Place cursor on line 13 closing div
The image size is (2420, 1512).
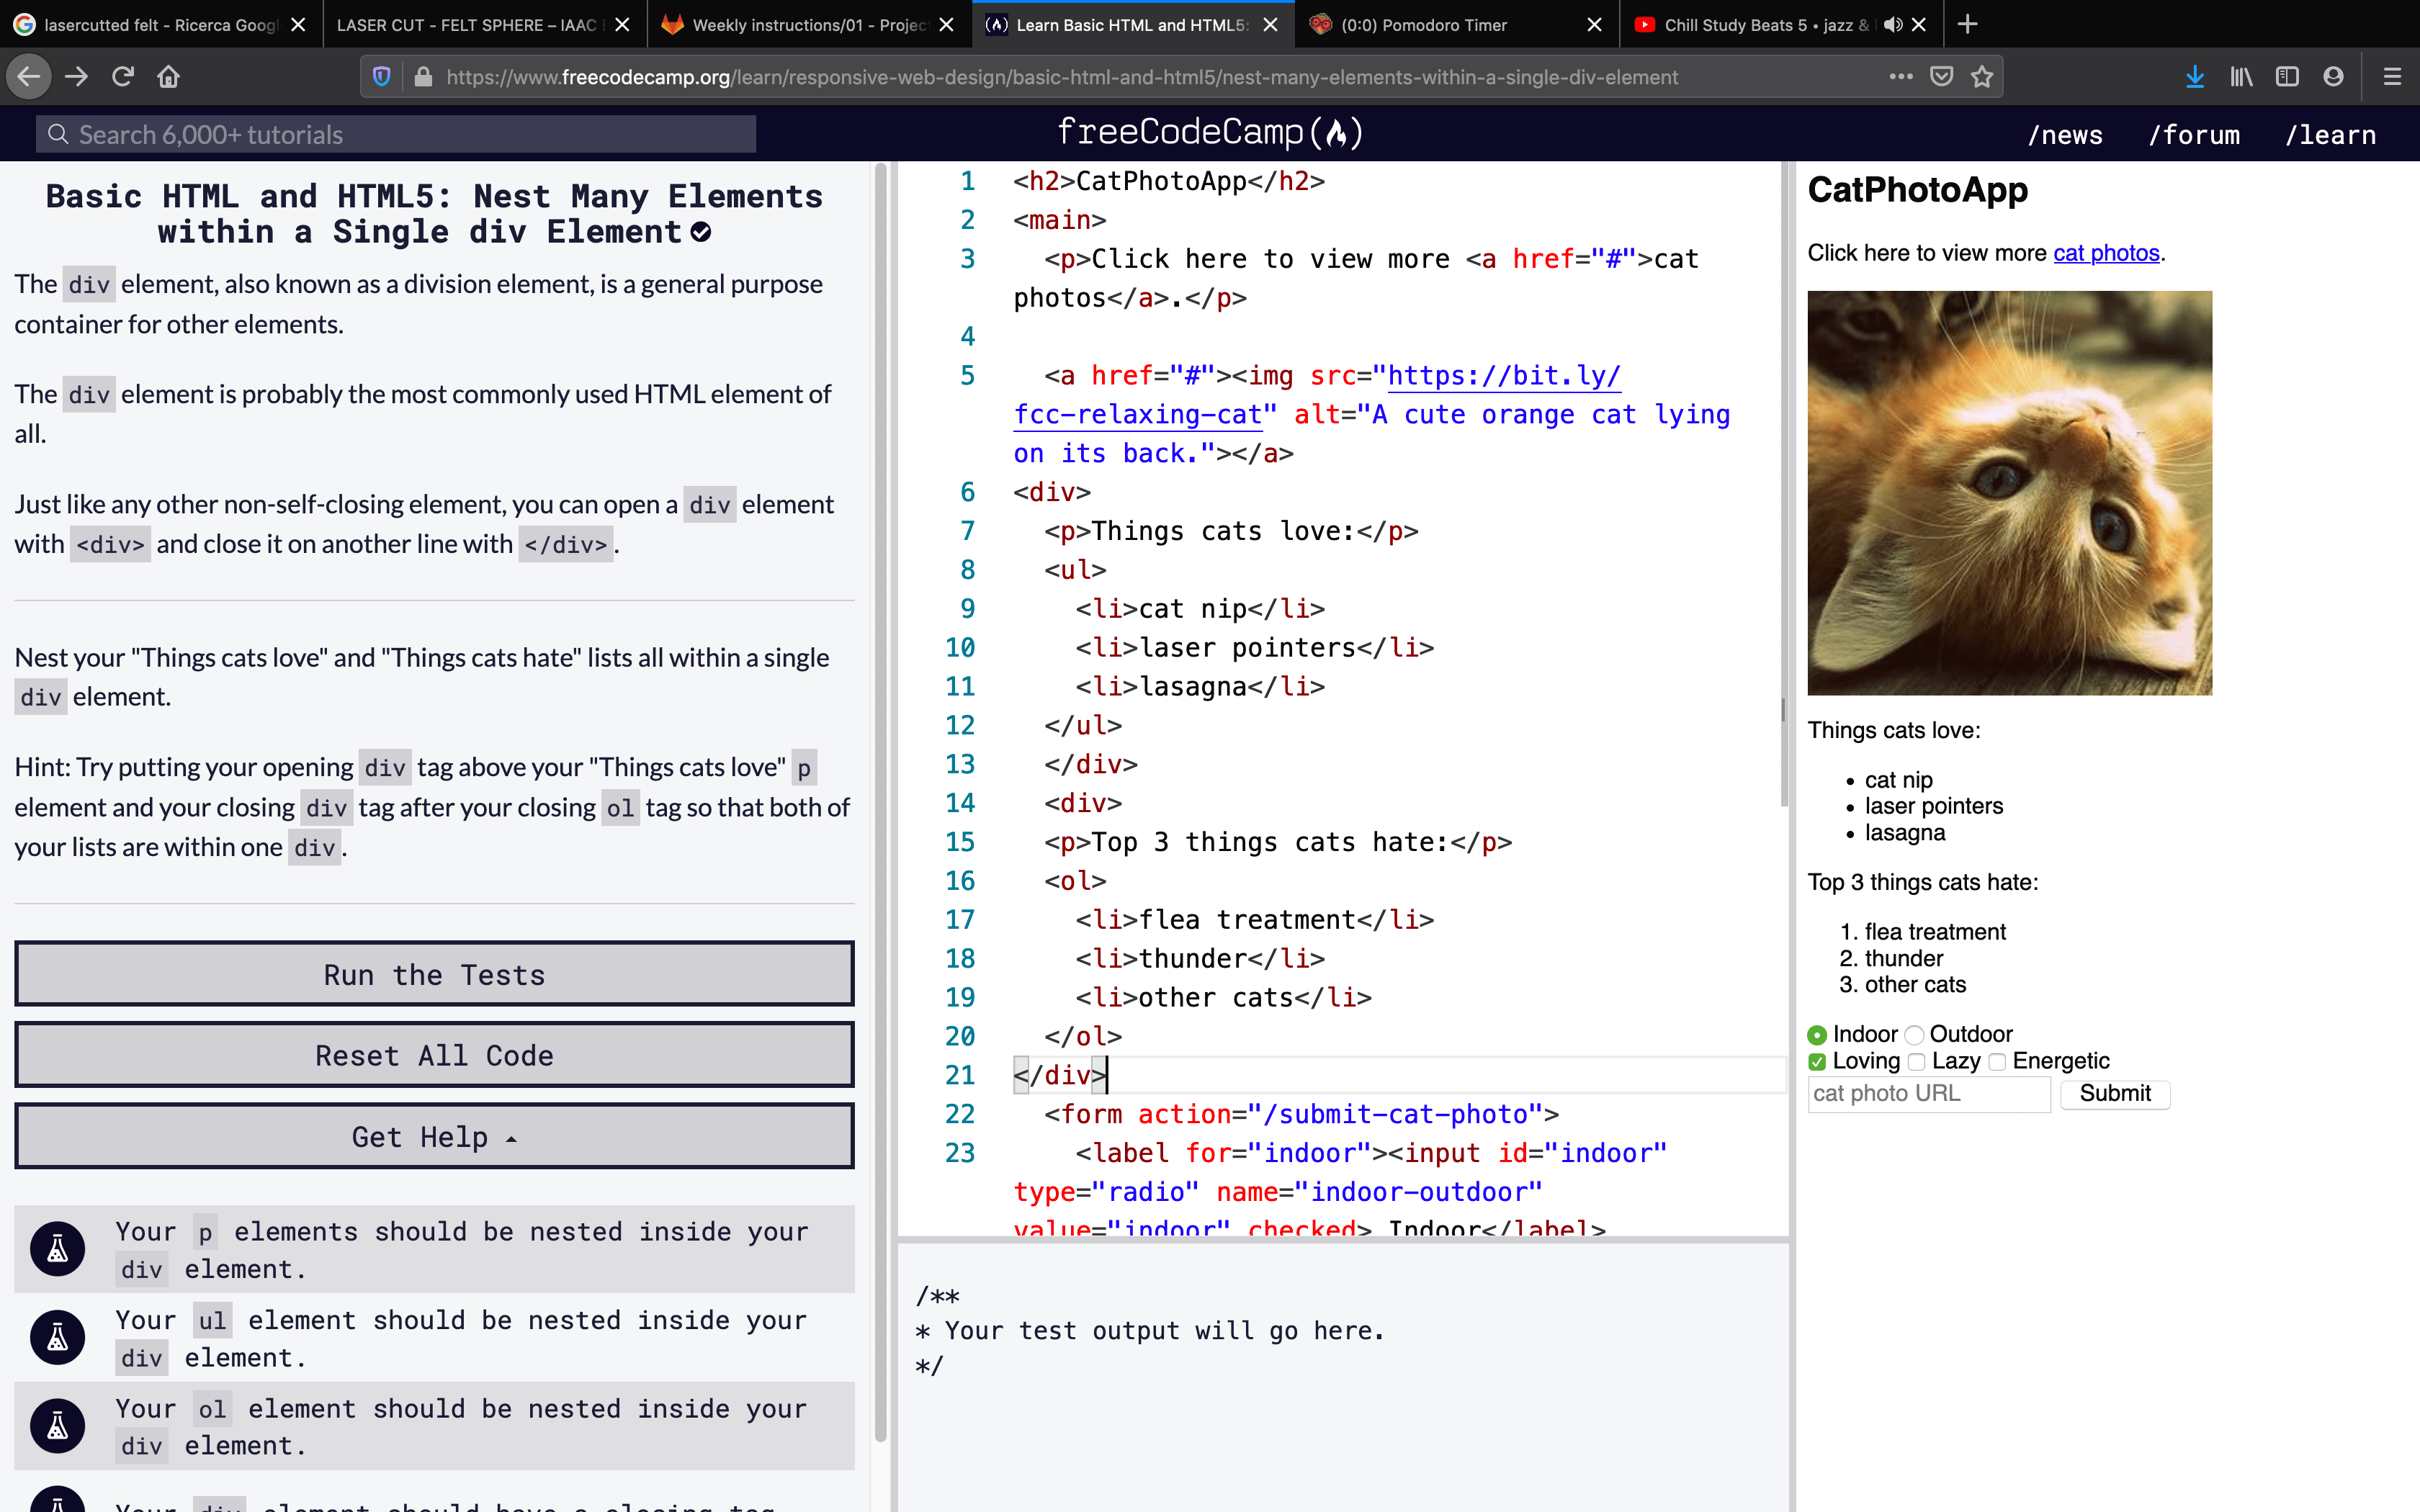point(1091,764)
